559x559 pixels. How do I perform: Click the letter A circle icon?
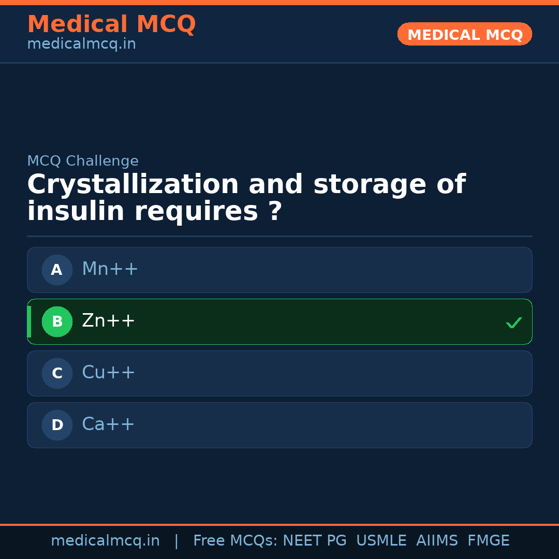(x=57, y=270)
